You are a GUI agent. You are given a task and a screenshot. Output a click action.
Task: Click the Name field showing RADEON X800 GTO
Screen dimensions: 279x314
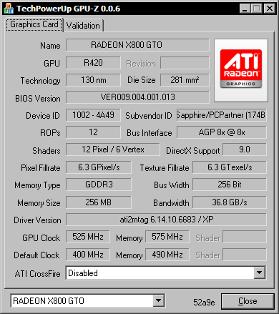pyautogui.click(x=137, y=45)
